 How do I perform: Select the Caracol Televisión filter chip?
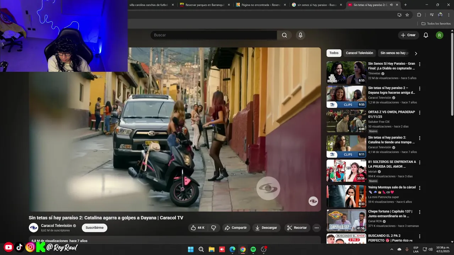(359, 53)
